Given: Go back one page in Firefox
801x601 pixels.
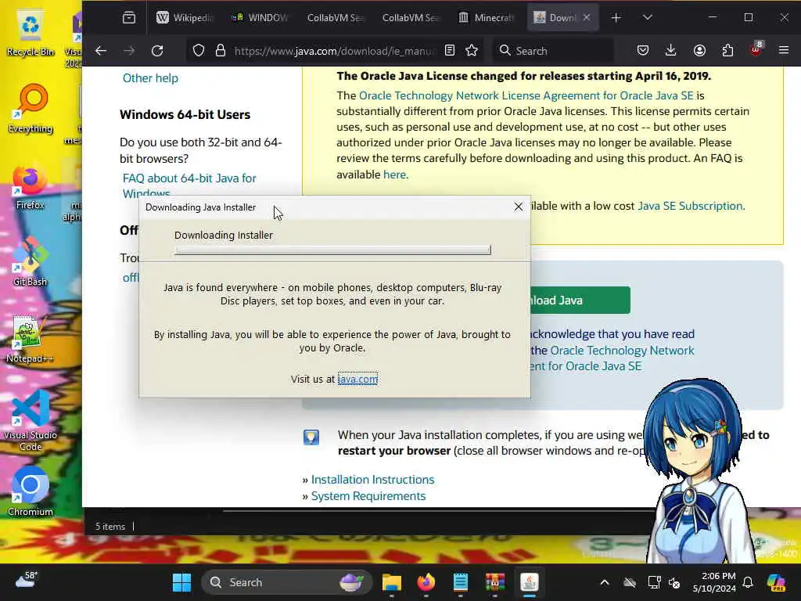Looking at the screenshot, I should tap(101, 51).
